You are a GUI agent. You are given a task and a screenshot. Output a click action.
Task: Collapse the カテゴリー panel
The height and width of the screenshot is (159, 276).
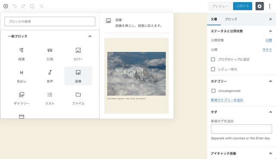(x=270, y=81)
